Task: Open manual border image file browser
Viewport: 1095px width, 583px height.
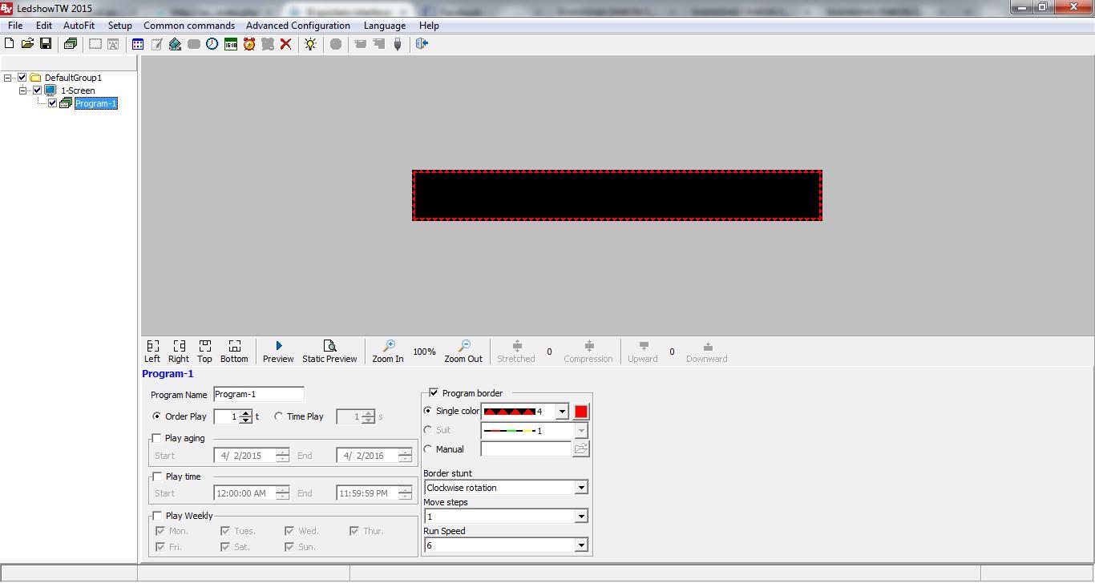Action: tap(581, 449)
